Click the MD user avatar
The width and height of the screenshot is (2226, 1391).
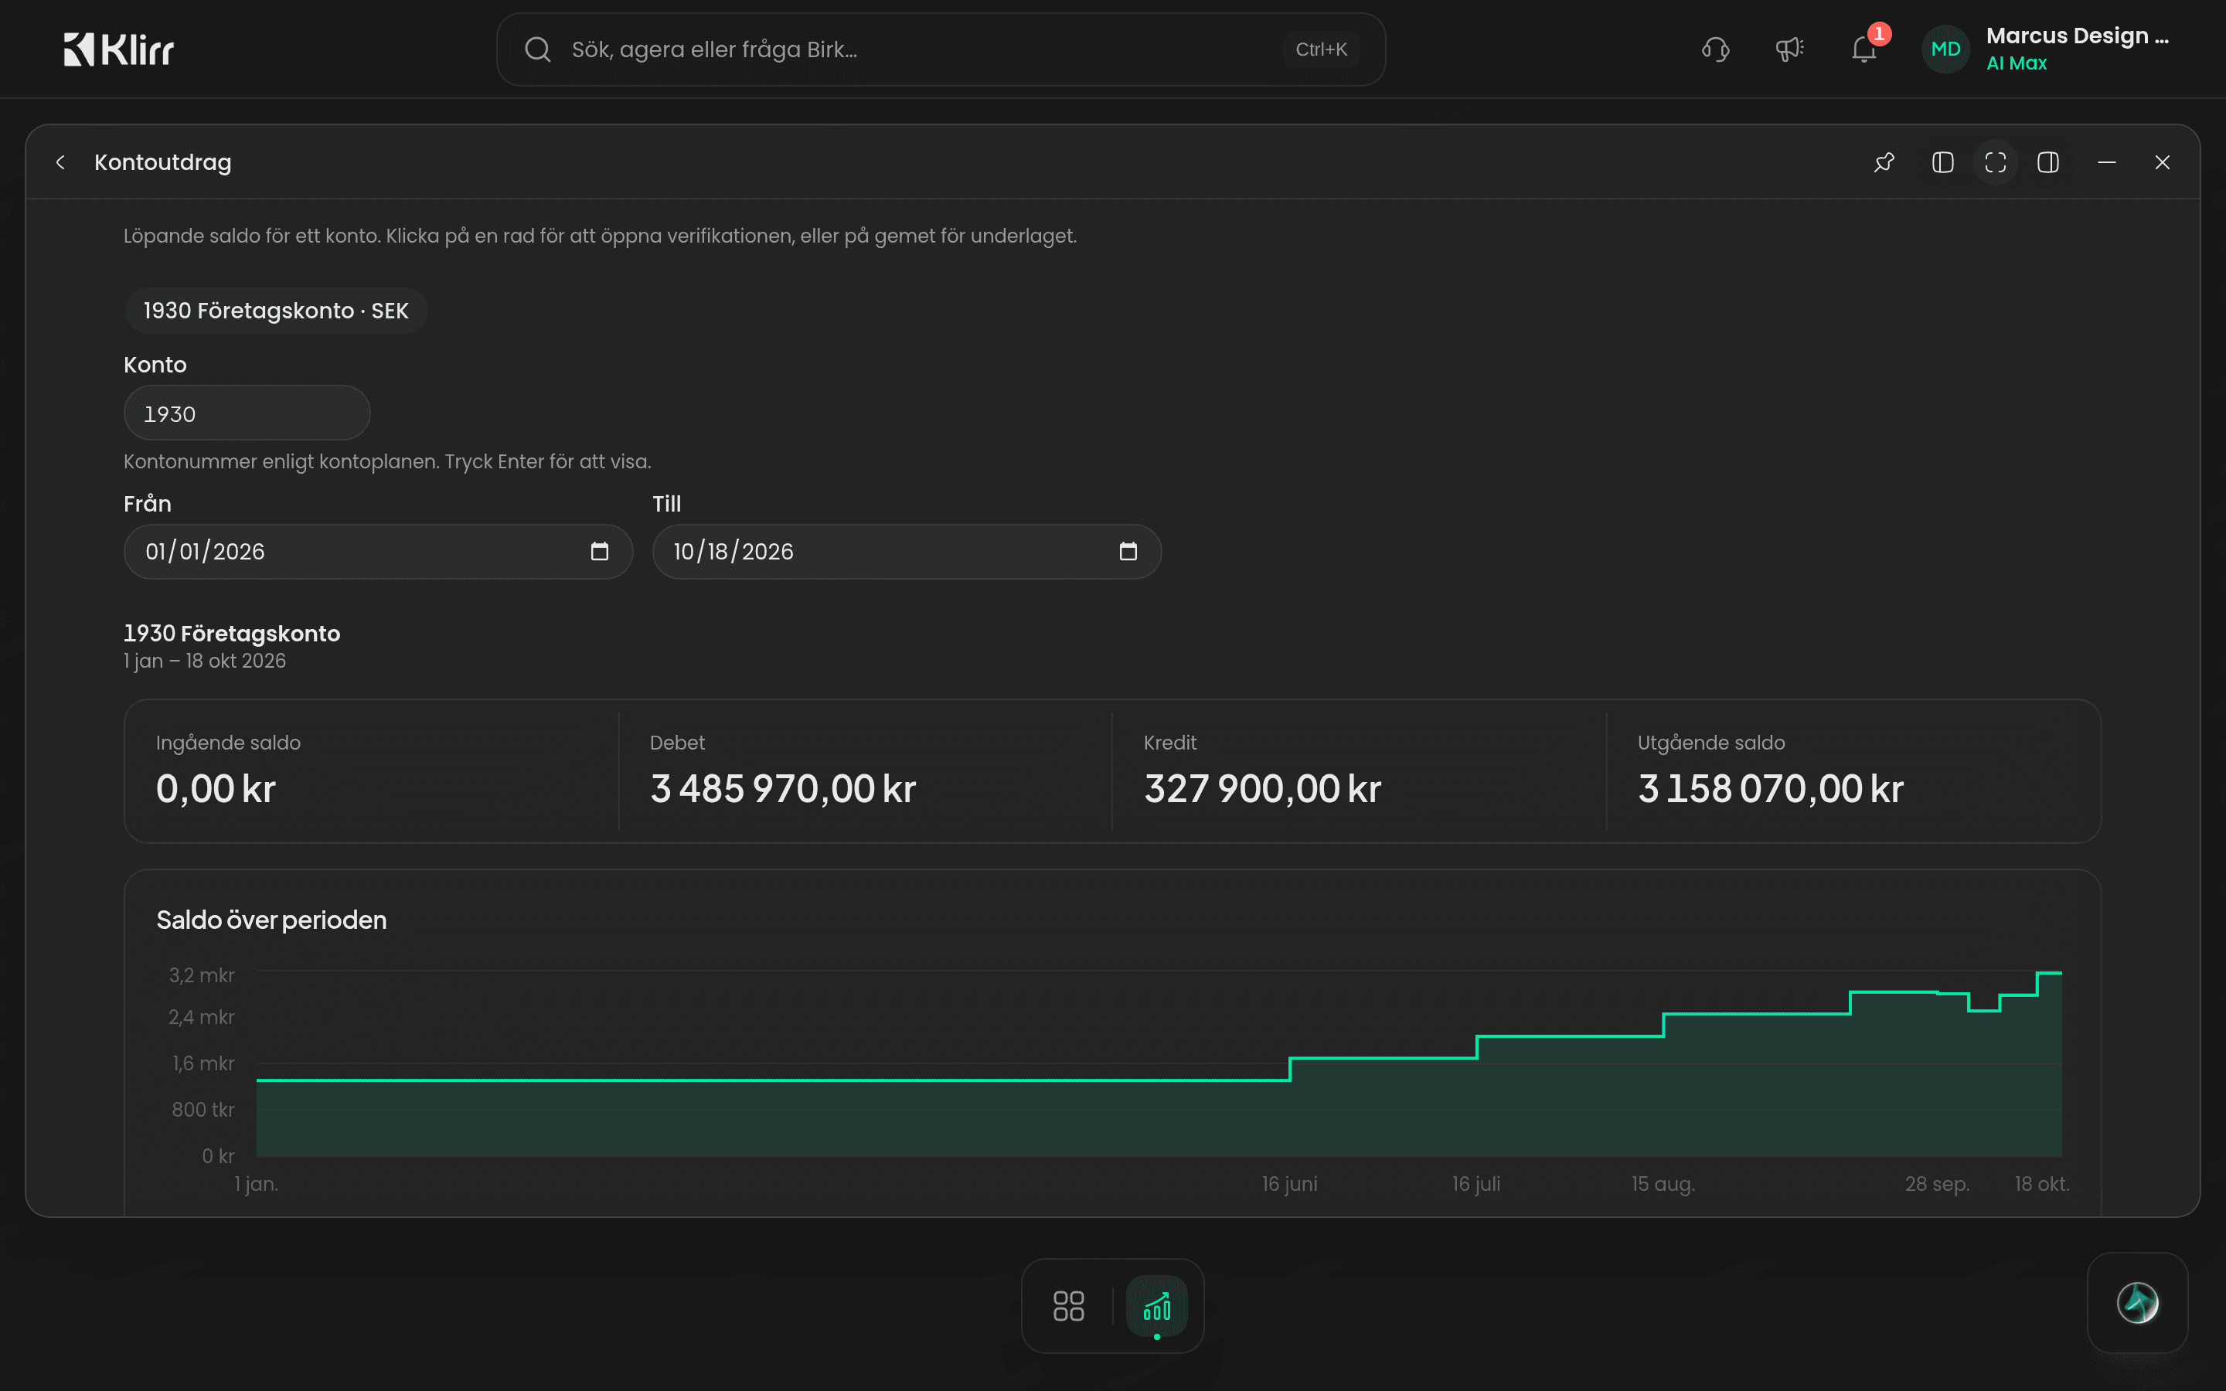[x=1945, y=49]
